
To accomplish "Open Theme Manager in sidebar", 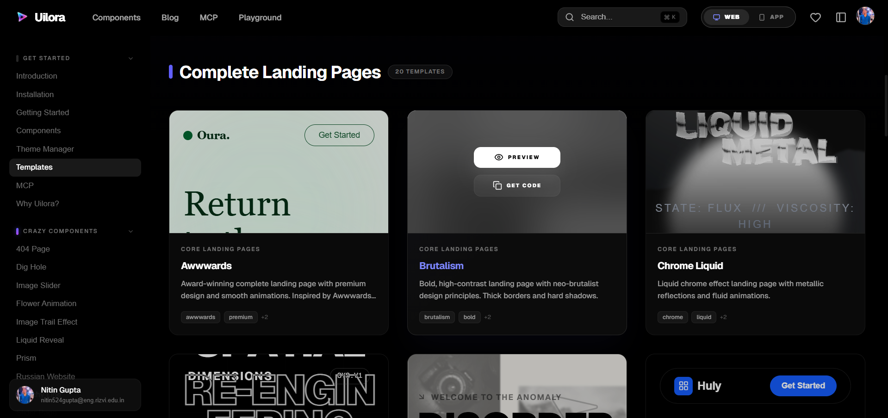I will (x=45, y=149).
